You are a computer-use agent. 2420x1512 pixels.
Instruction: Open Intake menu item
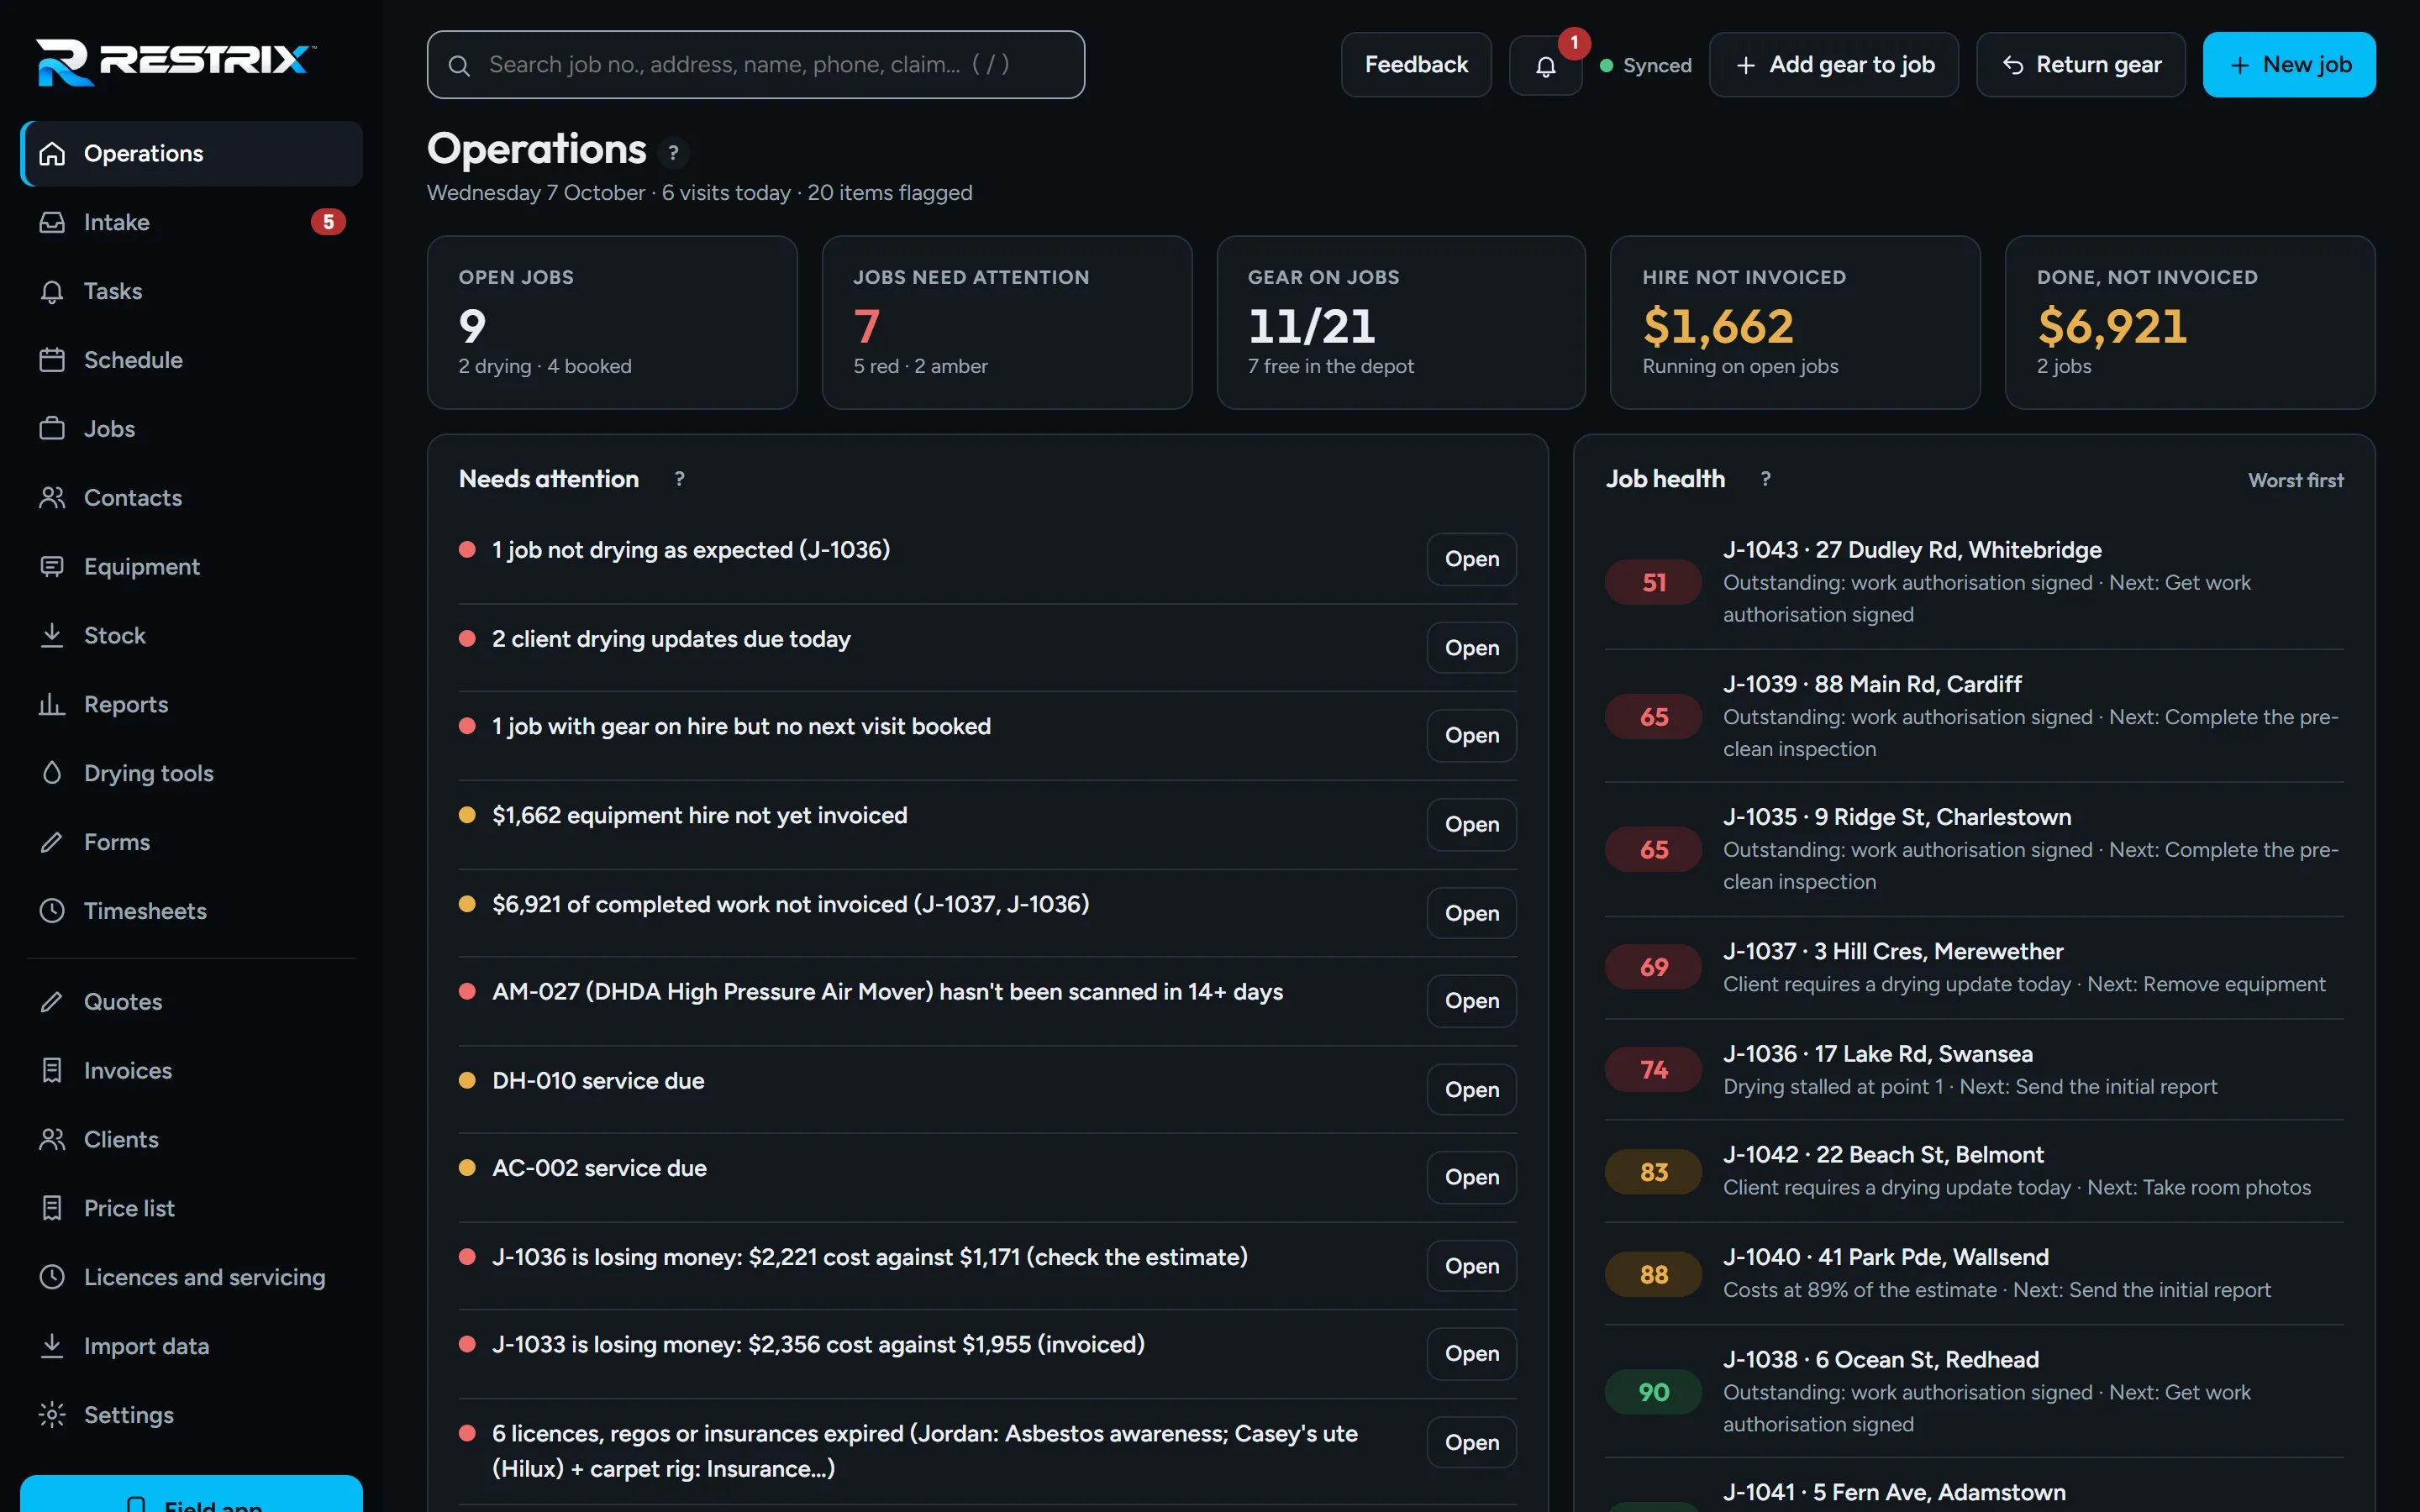[191, 222]
